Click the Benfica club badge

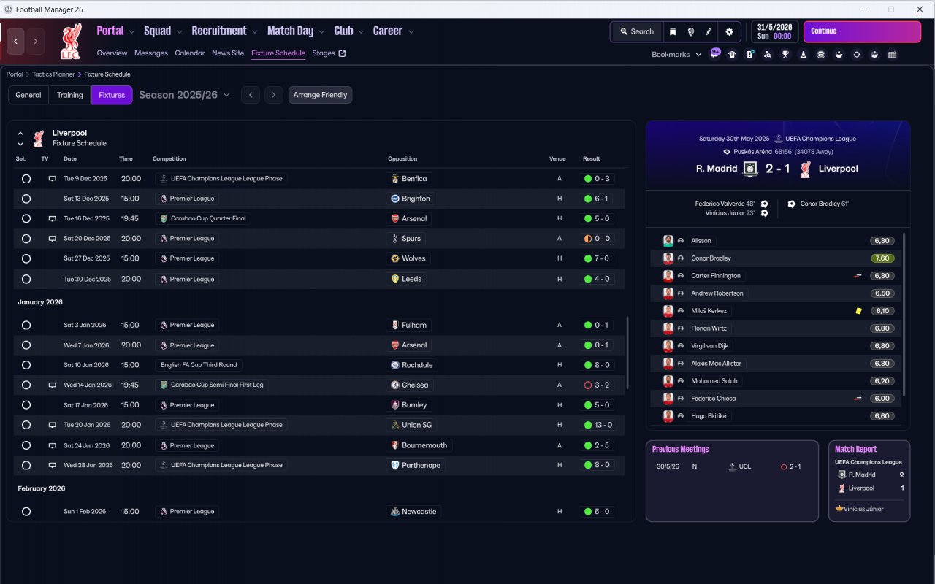pyautogui.click(x=395, y=178)
